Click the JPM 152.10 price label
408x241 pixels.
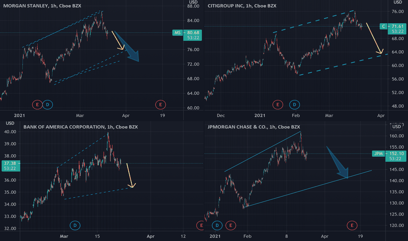coord(389,156)
